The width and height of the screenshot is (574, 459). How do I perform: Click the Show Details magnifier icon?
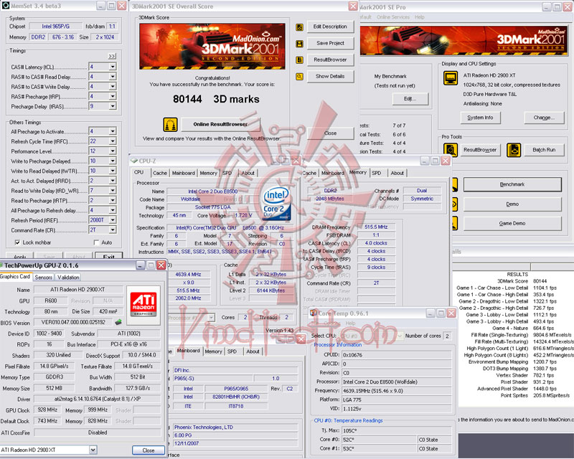pyautogui.click(x=299, y=77)
